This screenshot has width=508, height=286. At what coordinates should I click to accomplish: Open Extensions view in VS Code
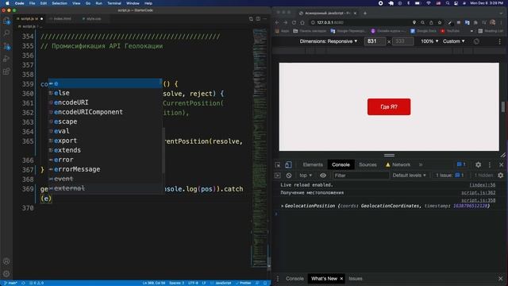point(6,71)
